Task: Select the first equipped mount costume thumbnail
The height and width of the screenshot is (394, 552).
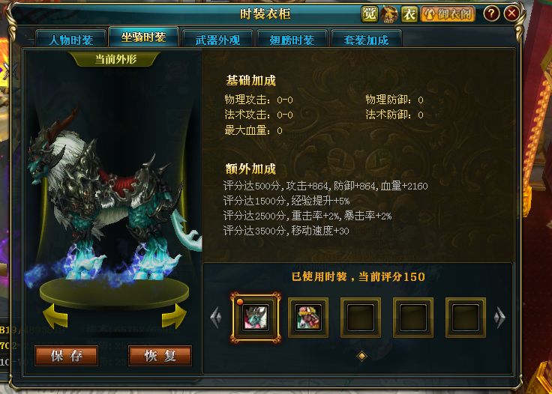Action: click(x=256, y=318)
